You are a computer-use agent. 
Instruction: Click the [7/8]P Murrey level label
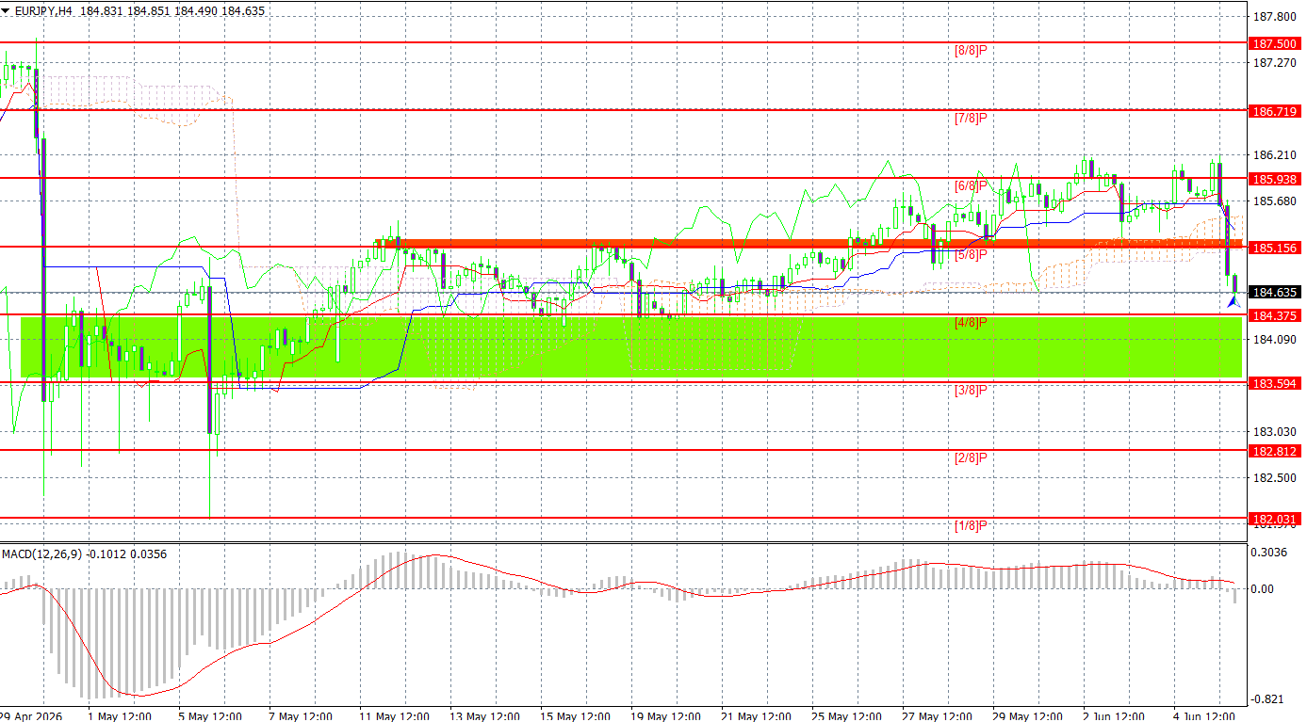[x=971, y=118]
